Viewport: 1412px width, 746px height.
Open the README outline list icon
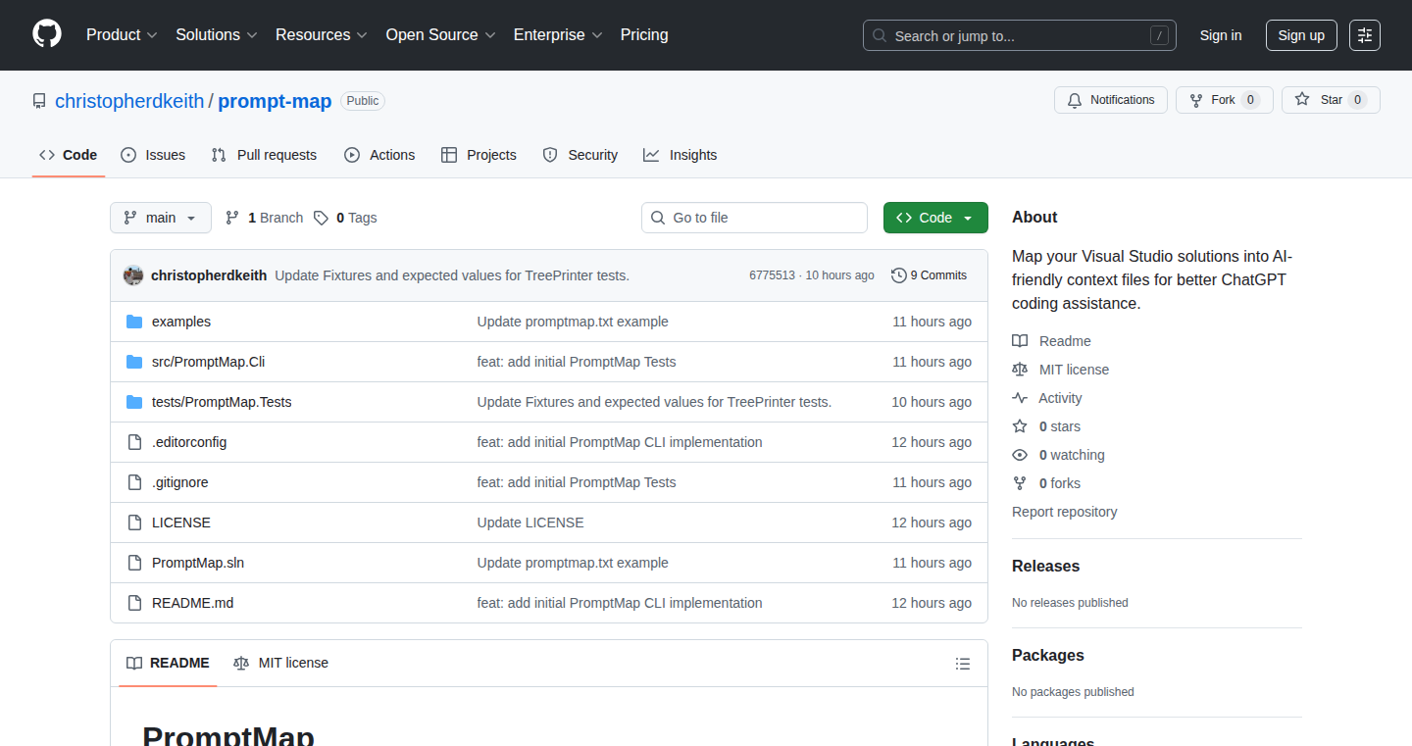click(x=963, y=664)
